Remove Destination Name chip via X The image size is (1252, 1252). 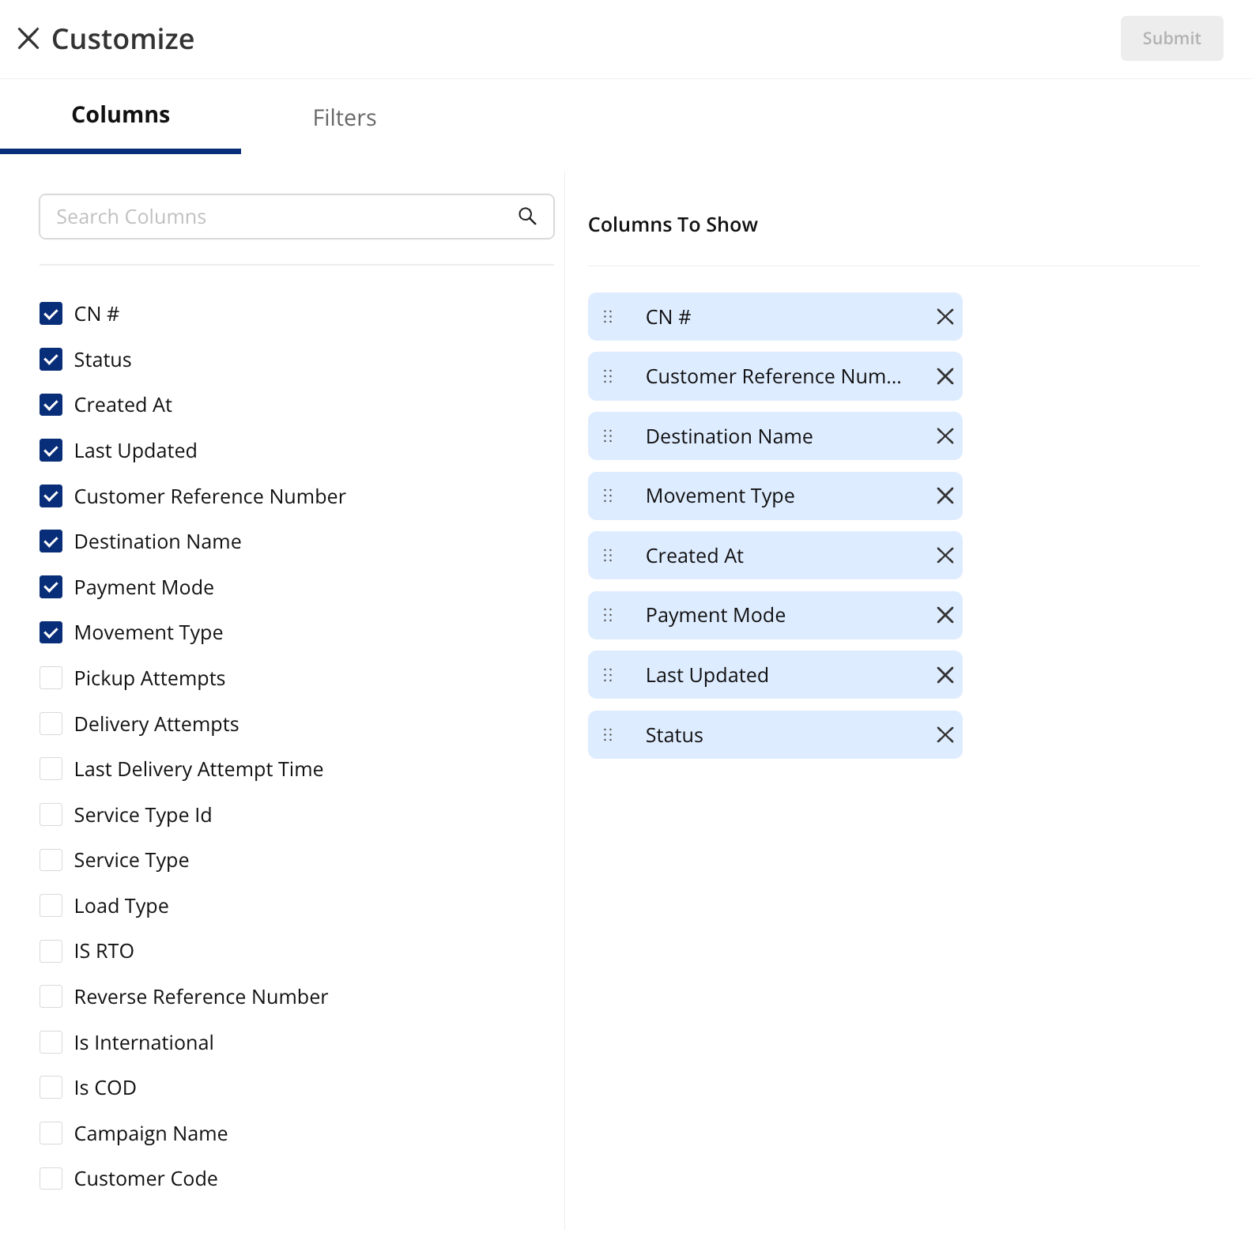(945, 436)
